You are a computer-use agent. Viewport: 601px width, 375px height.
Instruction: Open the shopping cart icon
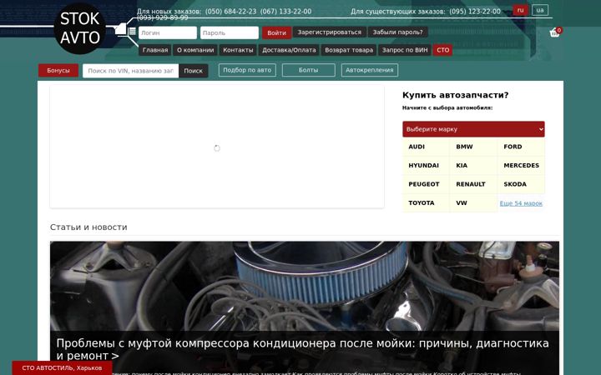(554, 32)
